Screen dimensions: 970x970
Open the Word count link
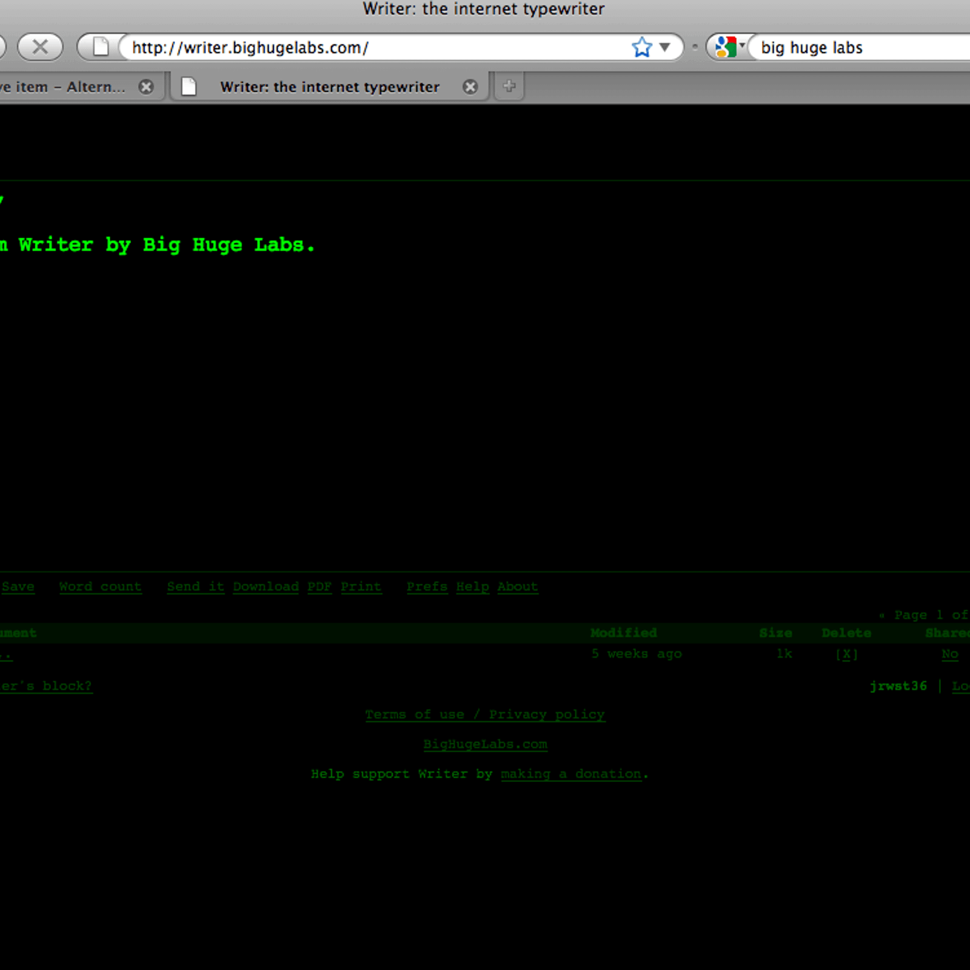pos(100,586)
